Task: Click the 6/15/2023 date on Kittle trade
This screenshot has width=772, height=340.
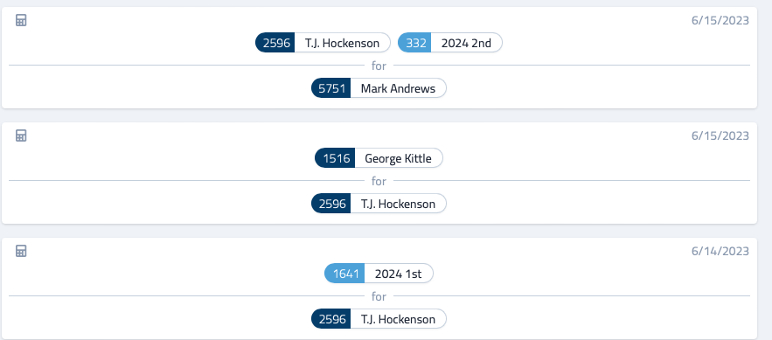Action: tap(720, 135)
